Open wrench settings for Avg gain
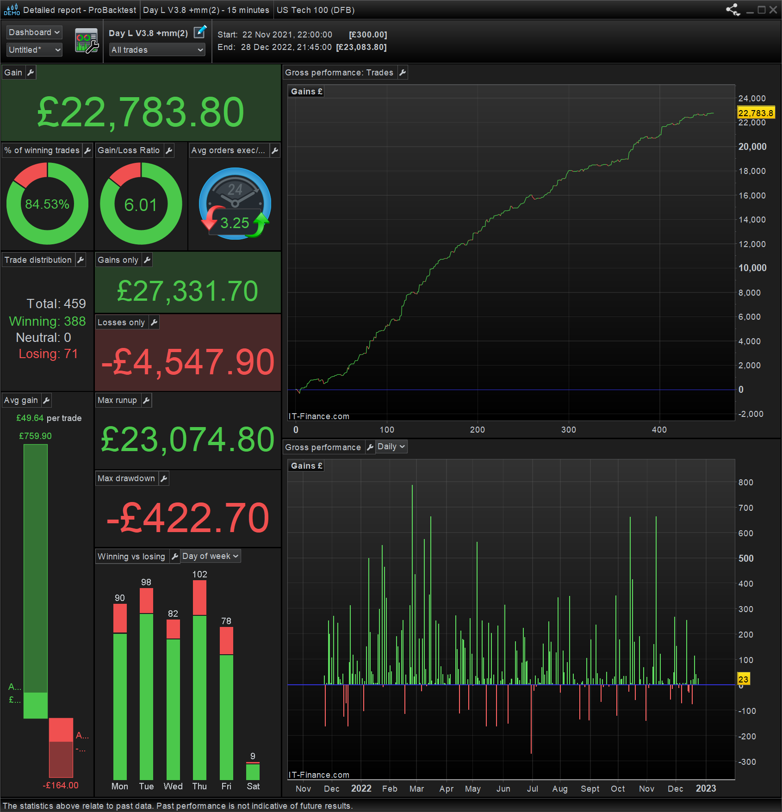 click(46, 400)
